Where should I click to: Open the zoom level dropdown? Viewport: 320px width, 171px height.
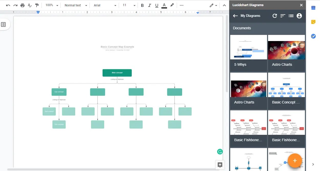click(52, 5)
